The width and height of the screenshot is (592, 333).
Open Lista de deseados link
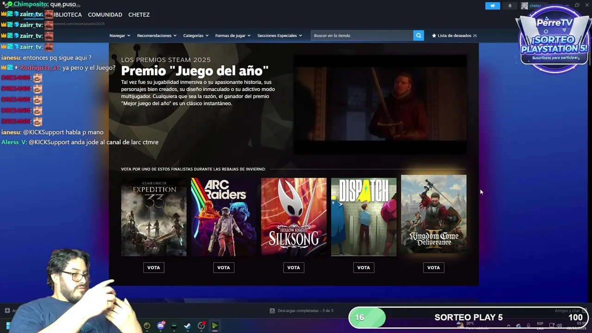coord(454,36)
